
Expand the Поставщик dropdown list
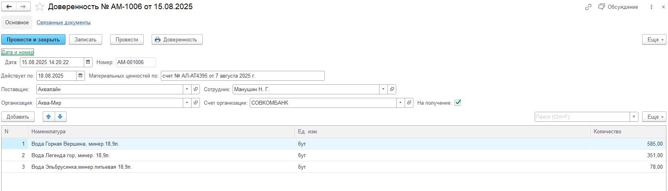point(187,89)
